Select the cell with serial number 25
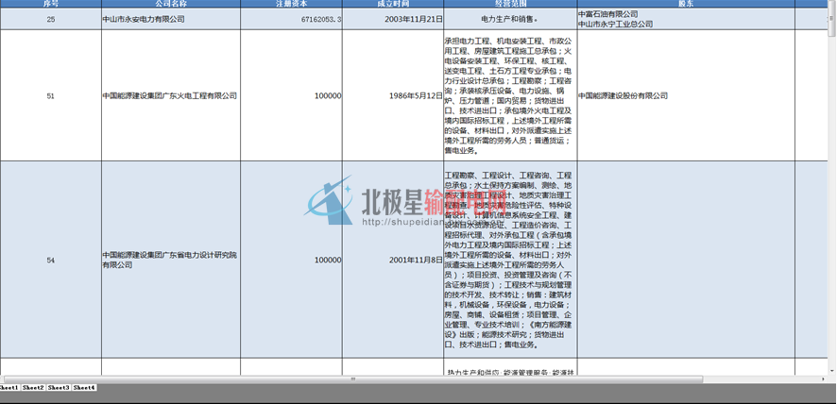This screenshot has height=404, width=837. point(51,19)
